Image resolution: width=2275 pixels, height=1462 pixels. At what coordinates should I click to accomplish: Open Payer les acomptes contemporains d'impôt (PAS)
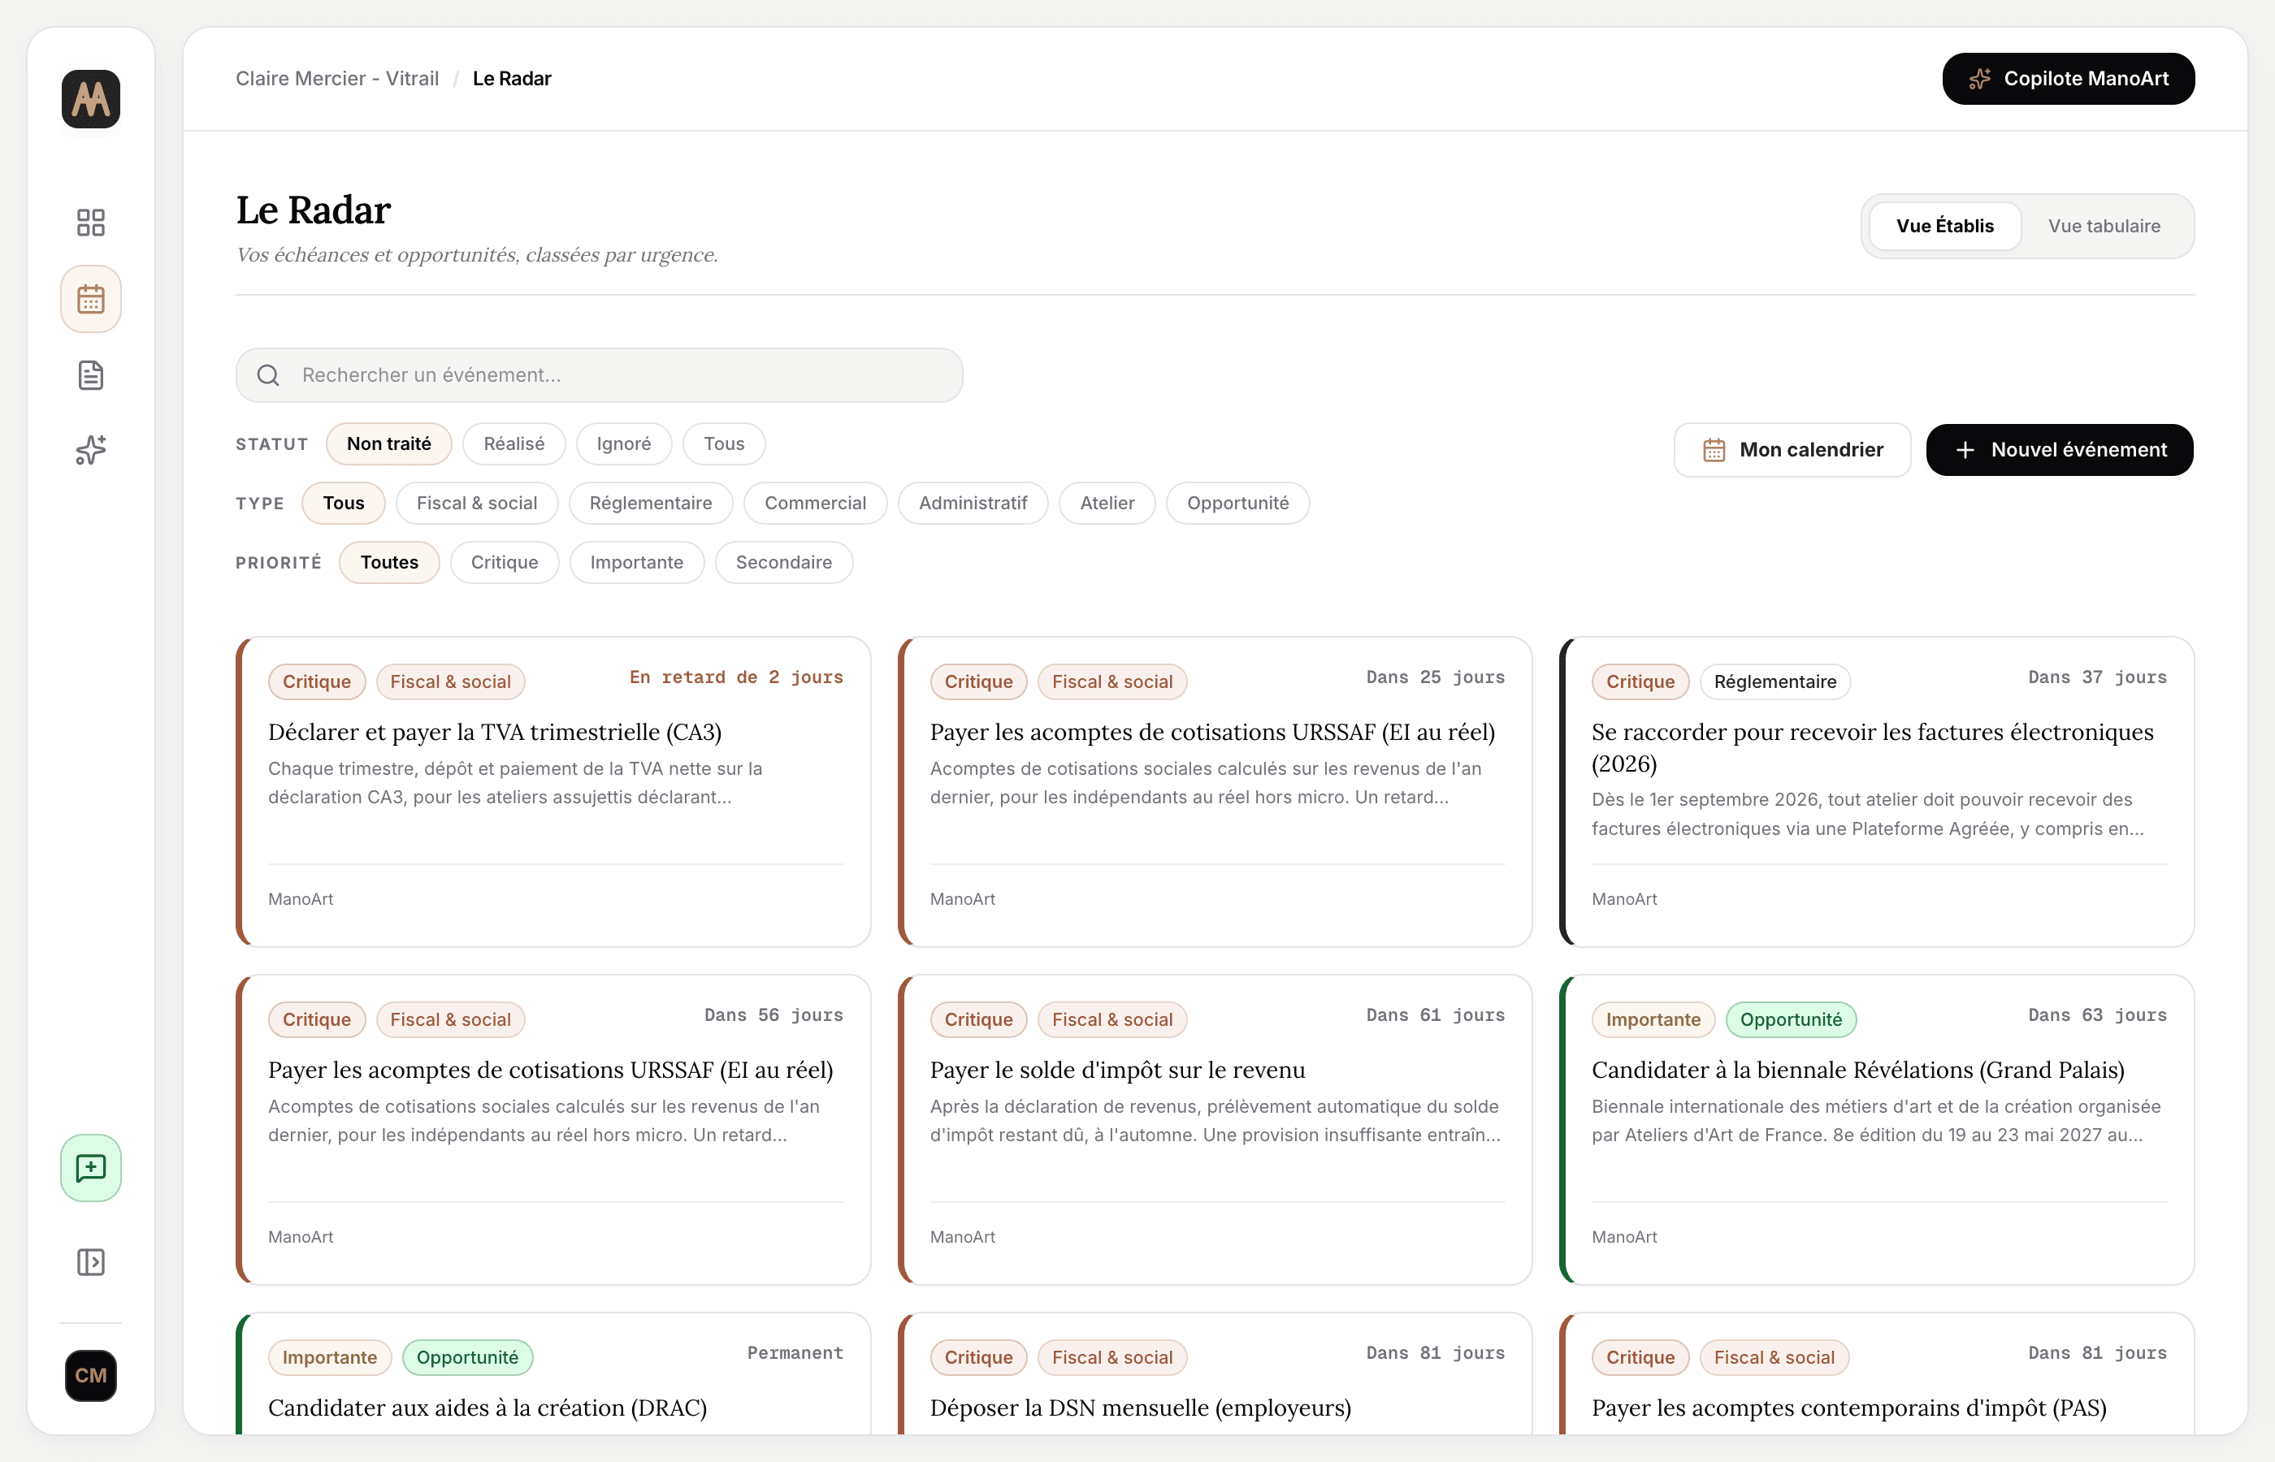(1877, 1373)
